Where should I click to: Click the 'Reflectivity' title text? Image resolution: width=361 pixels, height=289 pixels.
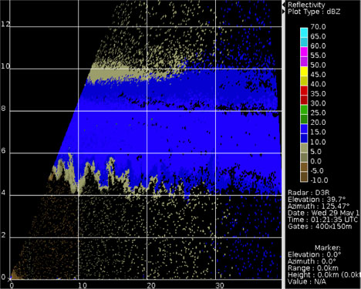(x=306, y=5)
